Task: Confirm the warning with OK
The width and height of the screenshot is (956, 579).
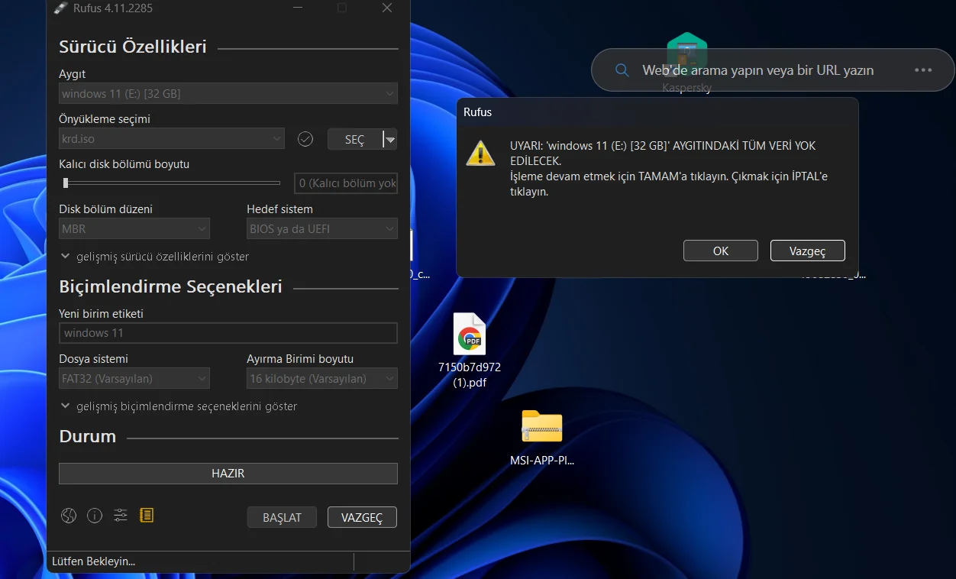Action: 721,251
